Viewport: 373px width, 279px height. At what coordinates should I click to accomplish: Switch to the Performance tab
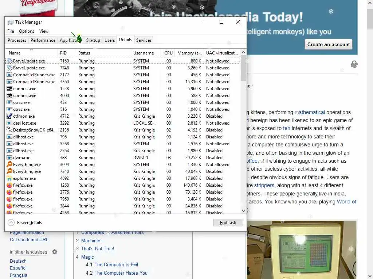click(43, 40)
